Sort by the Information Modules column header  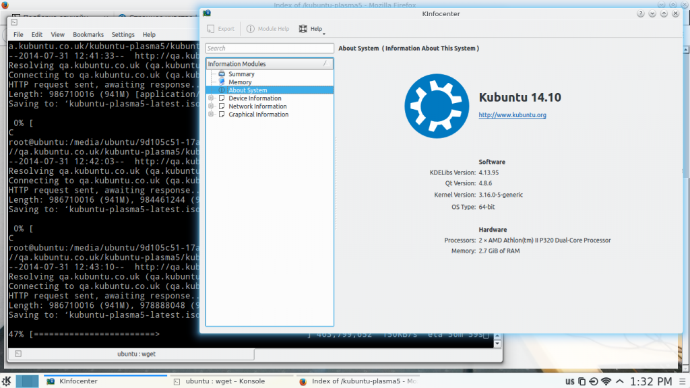(x=270, y=64)
